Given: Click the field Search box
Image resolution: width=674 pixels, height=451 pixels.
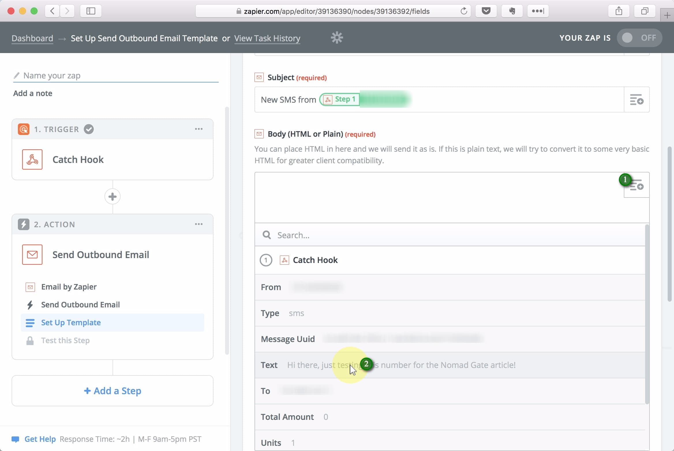Looking at the screenshot, I should click(x=450, y=235).
